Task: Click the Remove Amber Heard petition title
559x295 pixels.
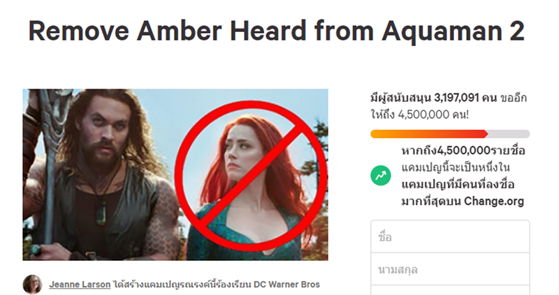Action: point(276,31)
